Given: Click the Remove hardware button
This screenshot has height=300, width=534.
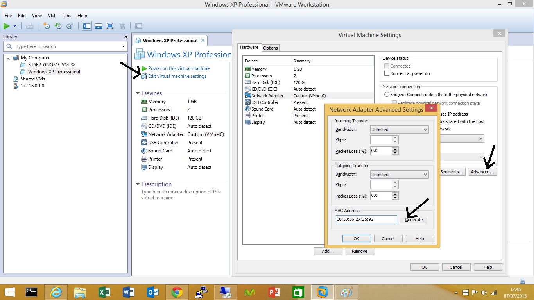Looking at the screenshot, I should click(360, 251).
